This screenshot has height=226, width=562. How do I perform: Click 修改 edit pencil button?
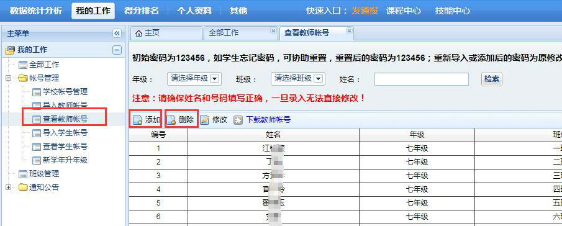[214, 120]
